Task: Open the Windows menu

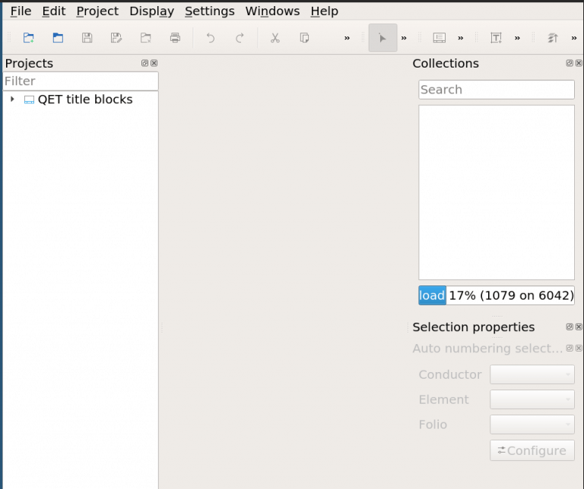Action: (272, 11)
